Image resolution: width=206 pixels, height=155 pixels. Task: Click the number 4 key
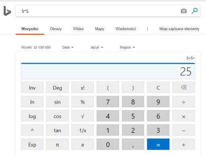coord(108,116)
